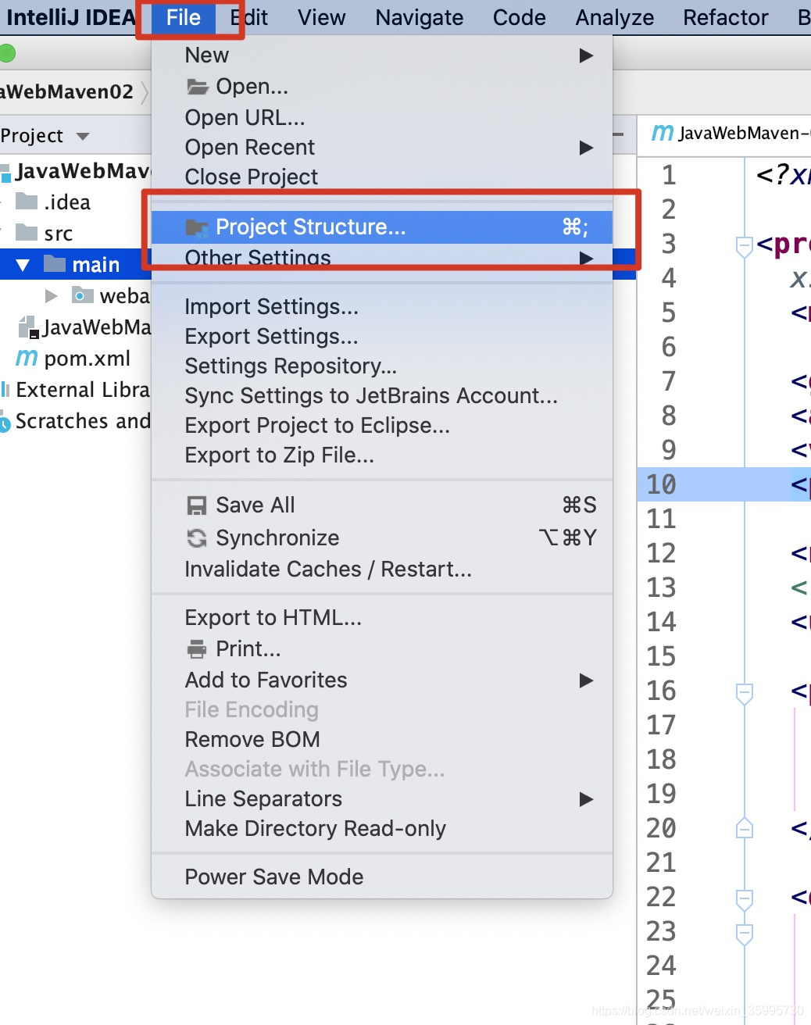This screenshot has height=1025, width=811.
Task: Click the green window maximize button
Action: 7,54
